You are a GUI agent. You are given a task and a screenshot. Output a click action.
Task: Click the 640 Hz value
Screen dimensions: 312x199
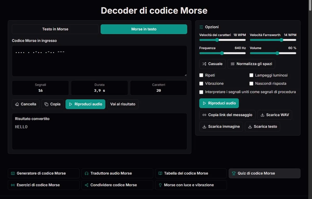240,48
